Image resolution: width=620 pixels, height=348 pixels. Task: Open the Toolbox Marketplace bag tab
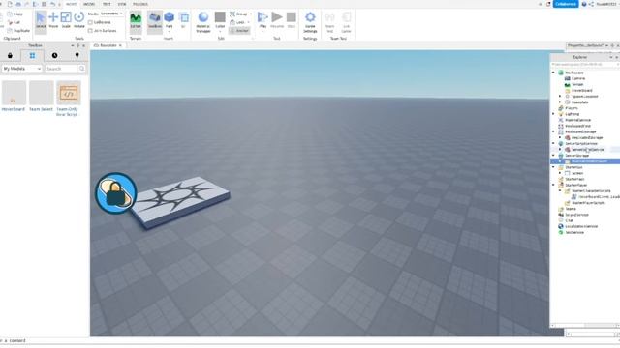tap(10, 56)
